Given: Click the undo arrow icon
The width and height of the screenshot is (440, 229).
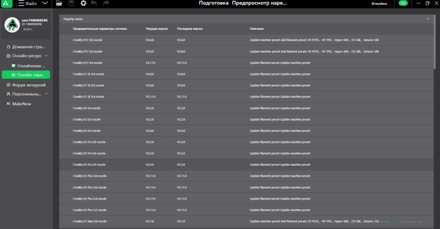Looking at the screenshot, I should pyautogui.click(x=94, y=3).
